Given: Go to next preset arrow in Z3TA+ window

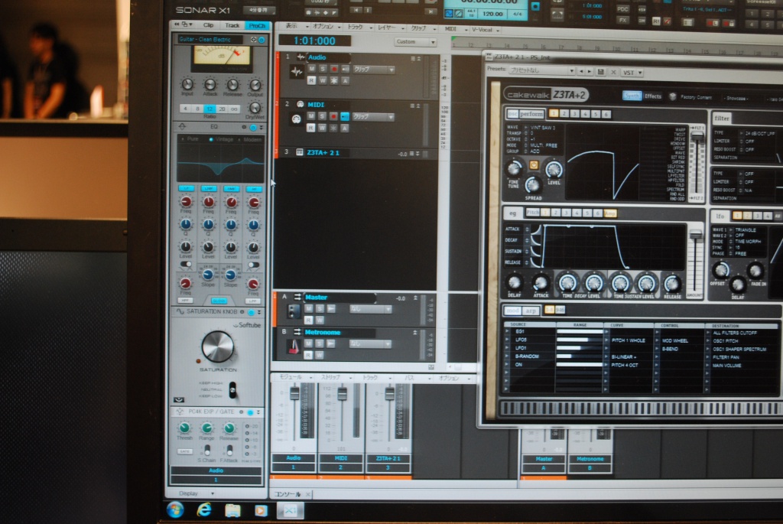Looking at the screenshot, I should 590,72.
